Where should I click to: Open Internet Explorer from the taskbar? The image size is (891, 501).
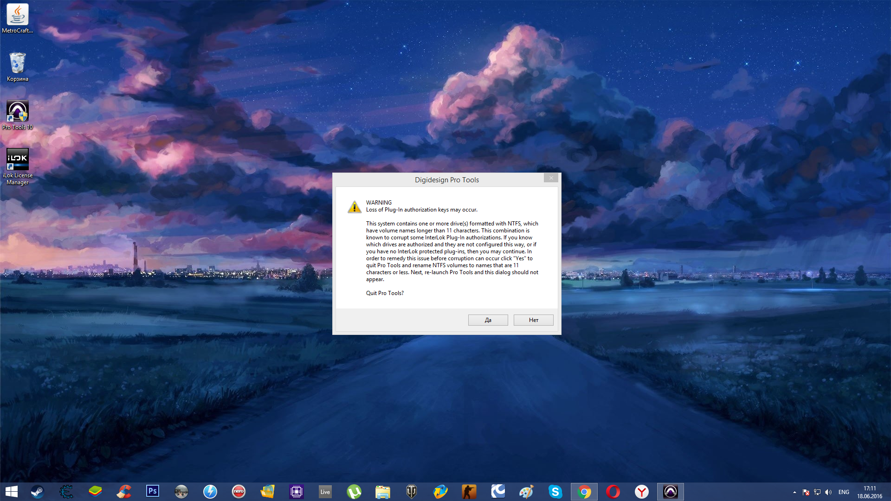440,492
